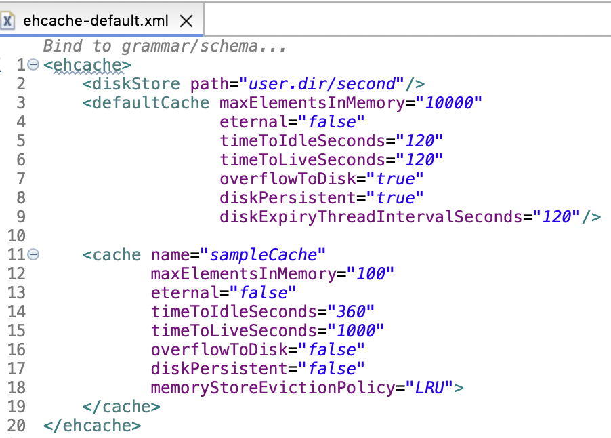
Task: Click line number 10 in the gutter
Action: pyautogui.click(x=16, y=236)
